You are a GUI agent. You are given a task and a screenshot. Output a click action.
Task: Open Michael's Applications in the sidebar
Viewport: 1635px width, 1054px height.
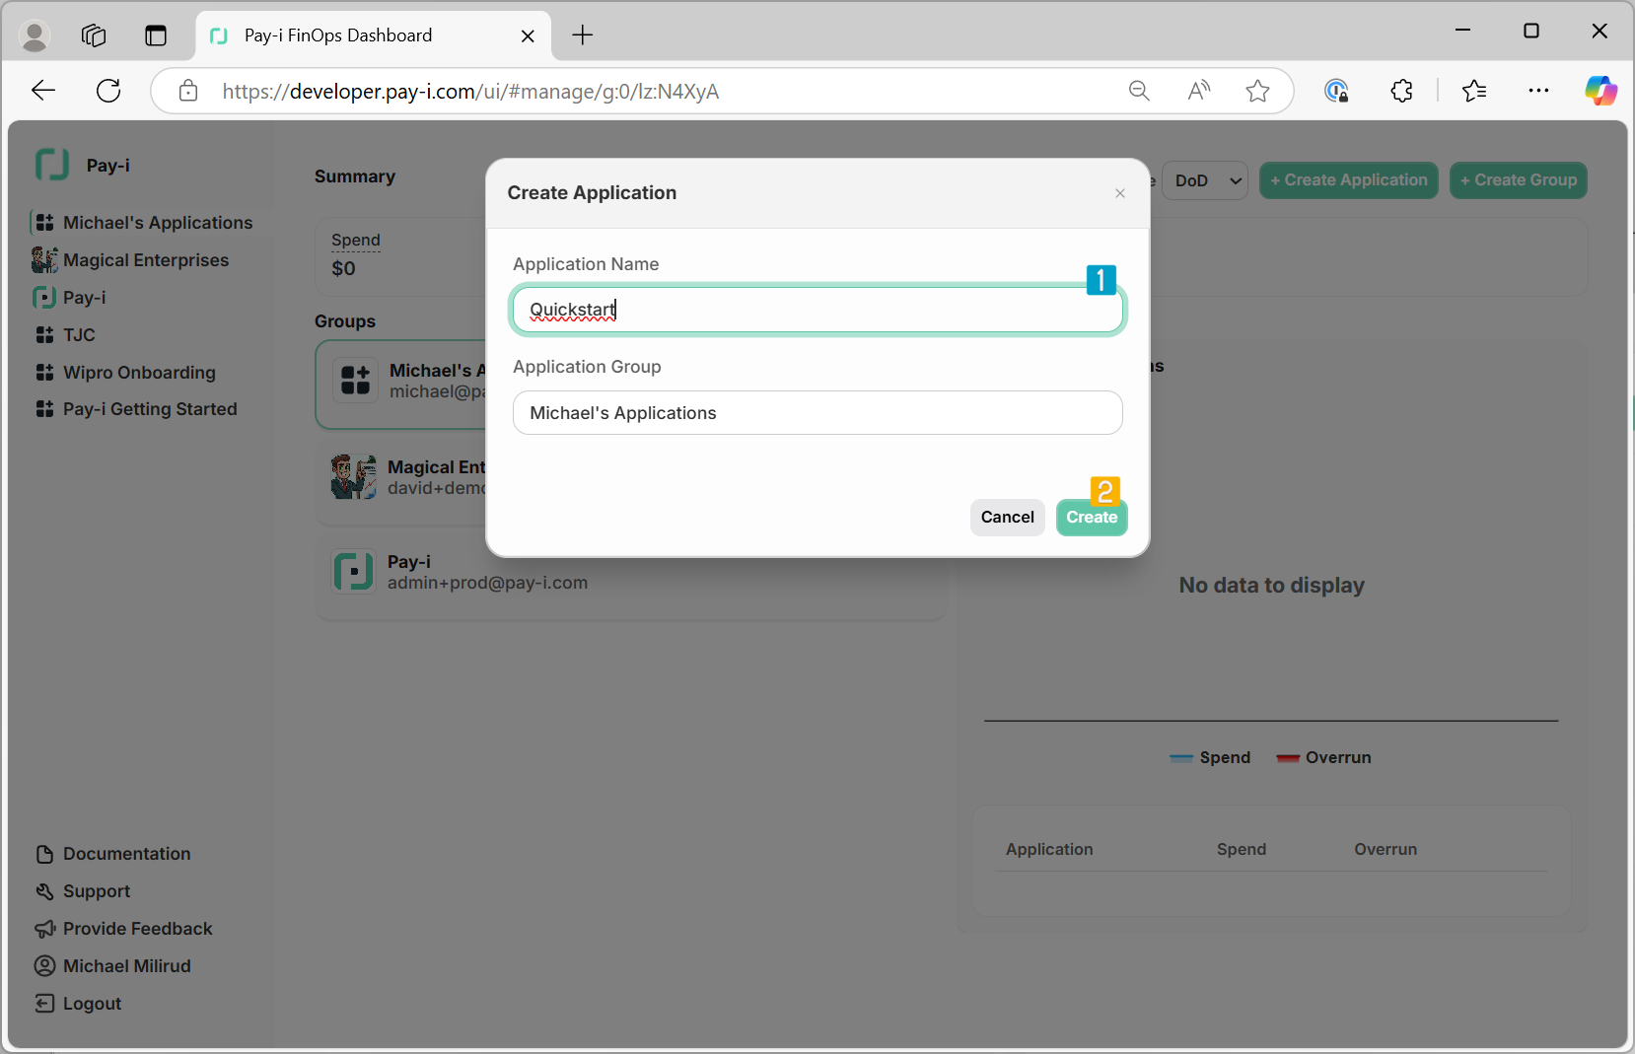(x=143, y=223)
